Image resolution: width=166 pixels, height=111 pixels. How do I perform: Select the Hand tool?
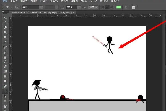tap(5, 106)
